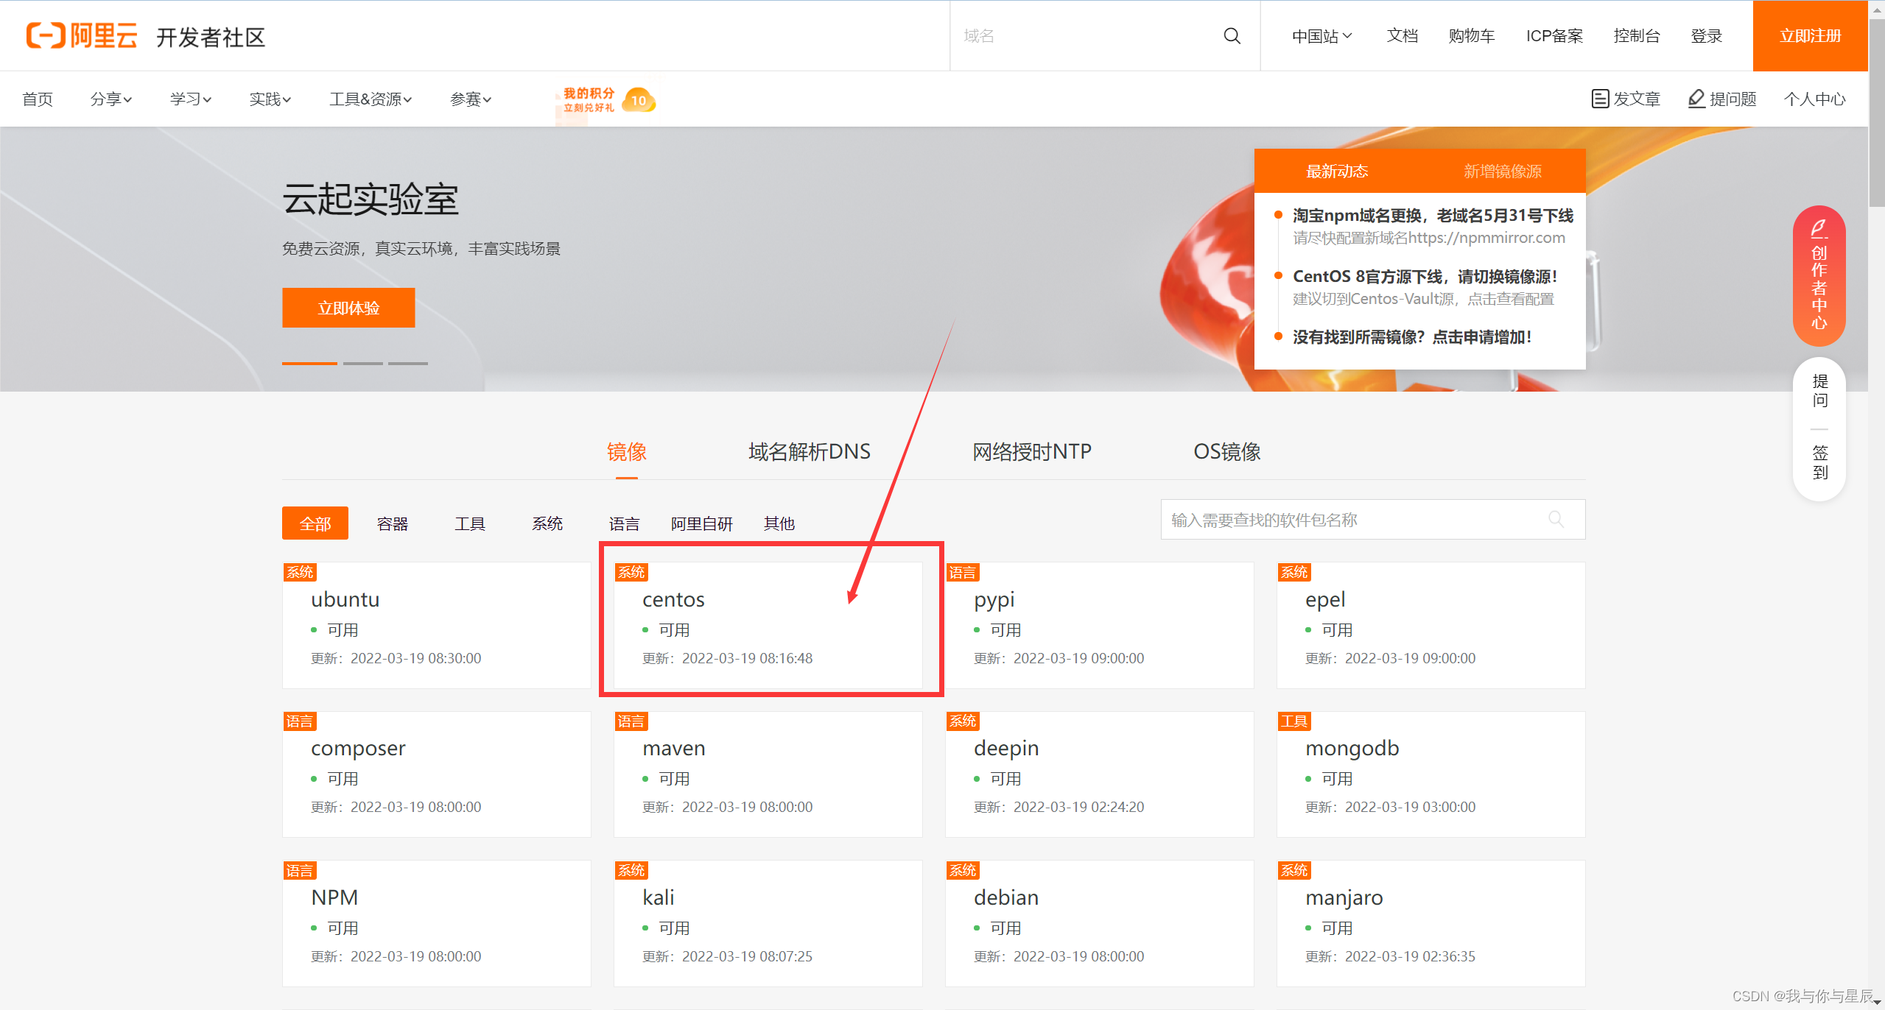The image size is (1885, 1010).
Task: Click the write article icon
Action: 1600,99
